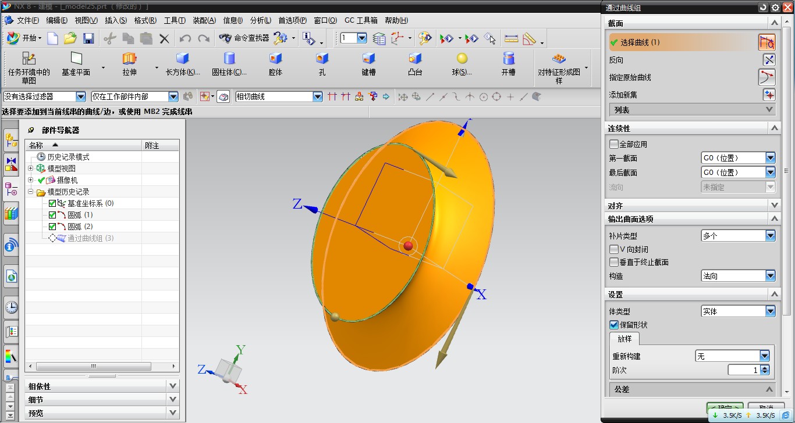Open the Analysis (分析) menu
This screenshot has height=423, width=795.
pyautogui.click(x=261, y=20)
